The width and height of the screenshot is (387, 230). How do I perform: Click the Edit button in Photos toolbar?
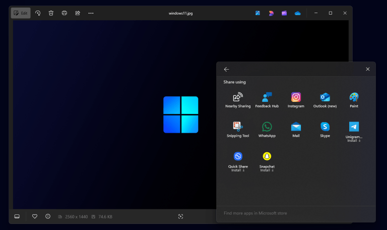point(21,13)
